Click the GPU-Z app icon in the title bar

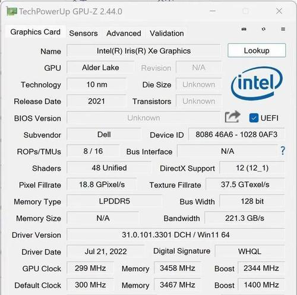tap(12, 11)
